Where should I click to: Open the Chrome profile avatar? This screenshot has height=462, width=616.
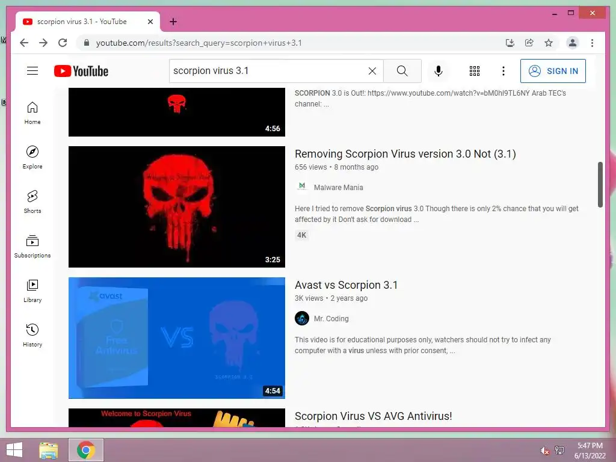573,43
